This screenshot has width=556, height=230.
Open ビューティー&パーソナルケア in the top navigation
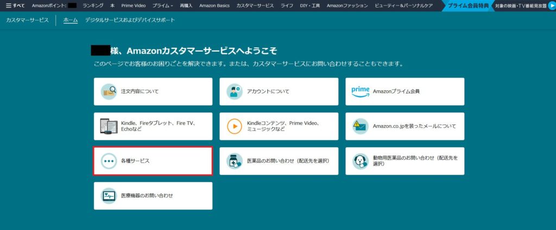point(403,5)
